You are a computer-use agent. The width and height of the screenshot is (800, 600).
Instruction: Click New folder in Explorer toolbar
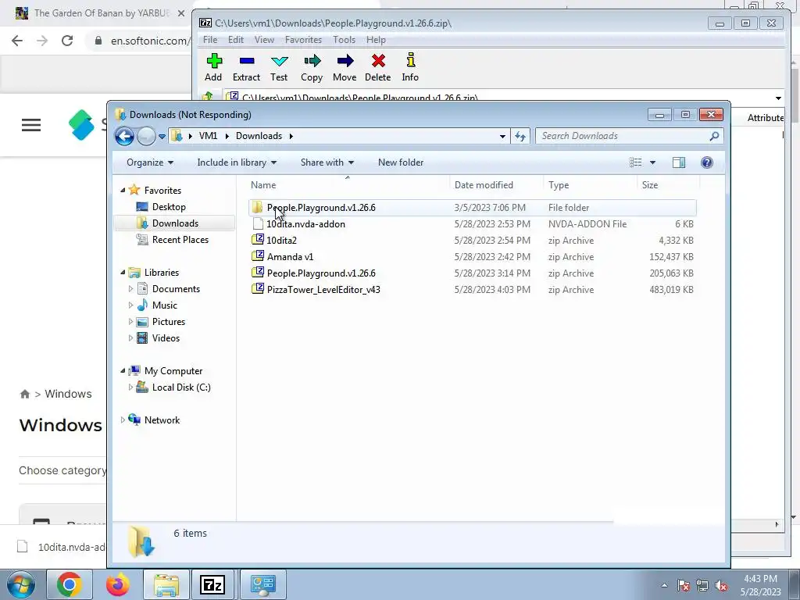401,162
